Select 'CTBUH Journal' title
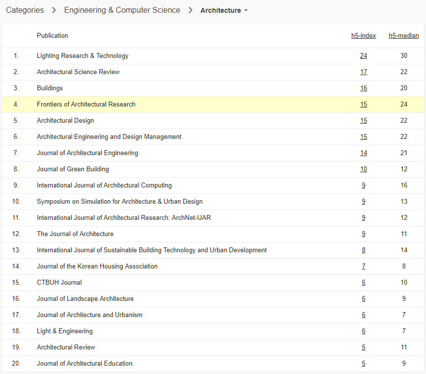 [59, 283]
